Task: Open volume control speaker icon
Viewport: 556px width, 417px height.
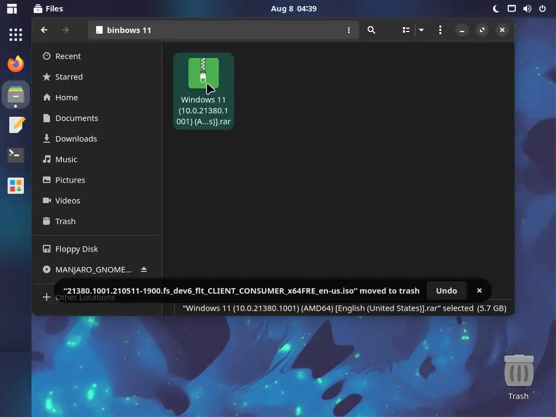Action: [x=527, y=9]
